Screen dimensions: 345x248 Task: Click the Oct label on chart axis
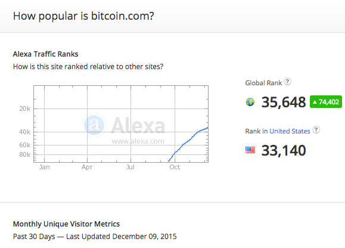(x=175, y=168)
